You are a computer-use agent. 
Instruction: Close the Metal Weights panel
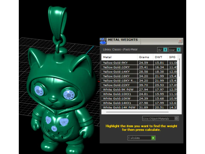point(180,41)
